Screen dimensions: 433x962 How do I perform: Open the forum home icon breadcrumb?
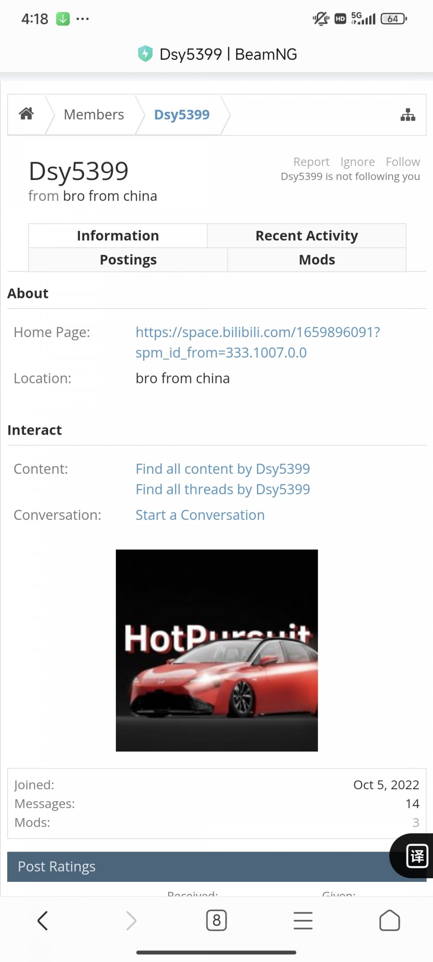click(x=26, y=114)
